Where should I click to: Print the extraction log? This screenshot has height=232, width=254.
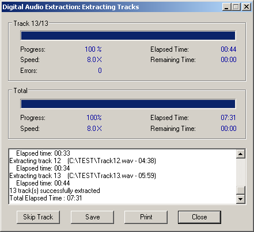146,217
